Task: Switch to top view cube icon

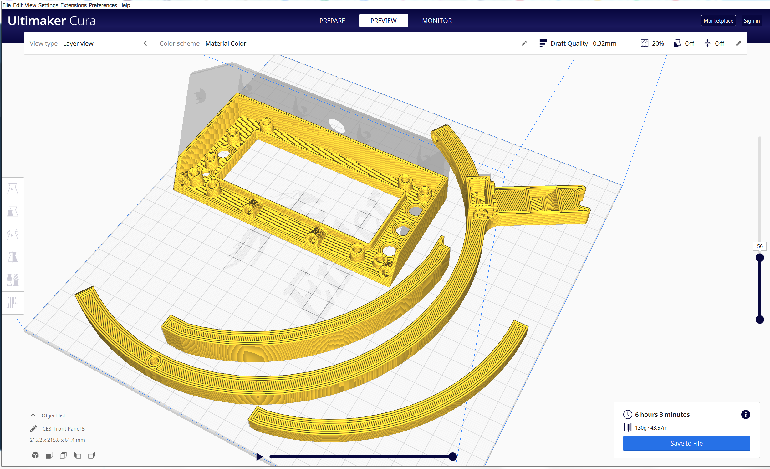Action: [x=64, y=455]
